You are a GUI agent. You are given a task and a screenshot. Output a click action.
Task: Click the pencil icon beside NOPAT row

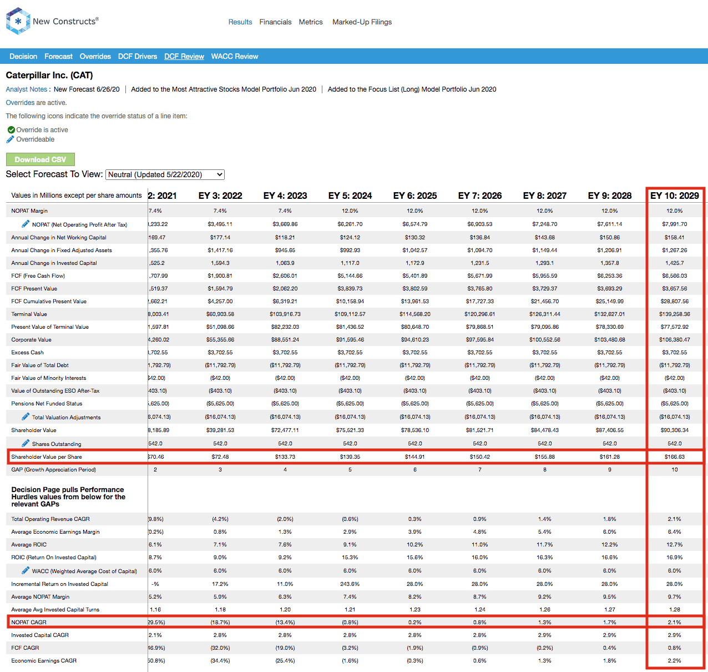[x=26, y=224]
